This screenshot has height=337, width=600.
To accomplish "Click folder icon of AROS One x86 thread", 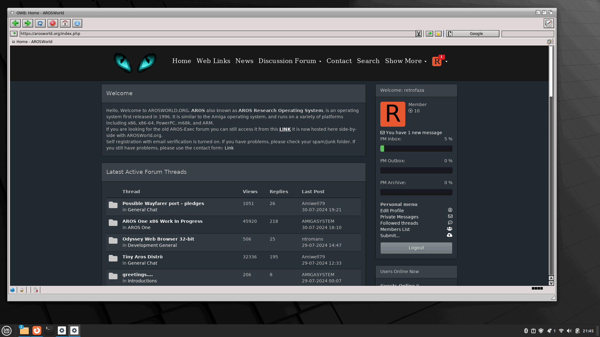I will (113, 223).
